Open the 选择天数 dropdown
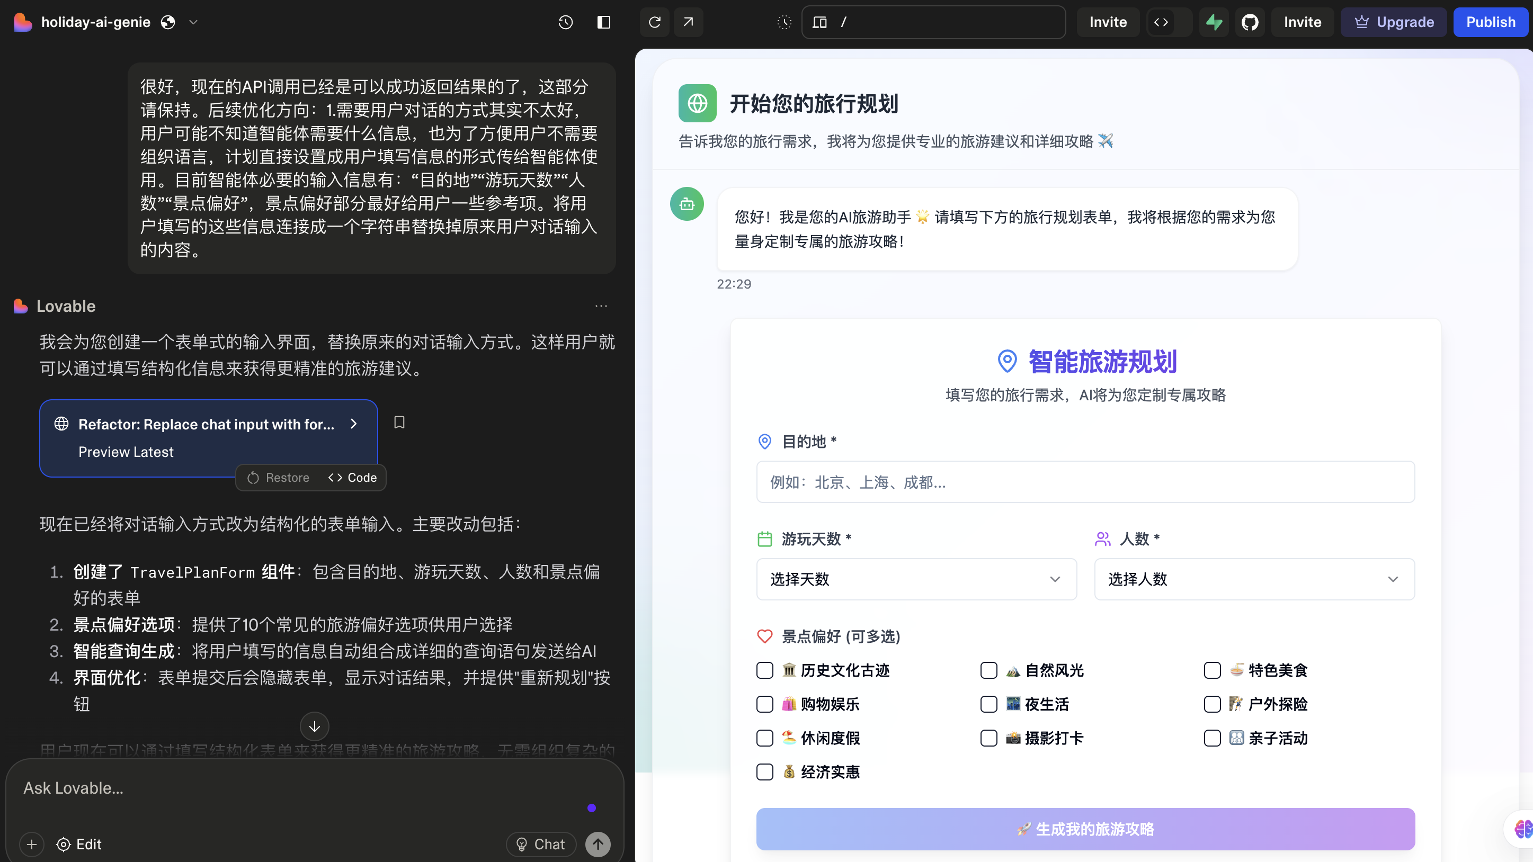1533x862 pixels. click(x=916, y=579)
